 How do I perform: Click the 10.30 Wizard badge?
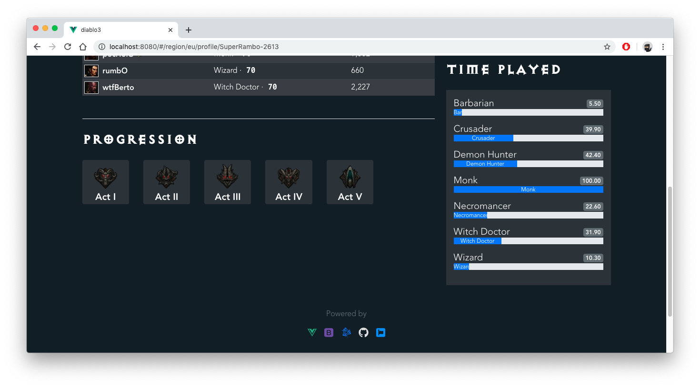pyautogui.click(x=593, y=258)
